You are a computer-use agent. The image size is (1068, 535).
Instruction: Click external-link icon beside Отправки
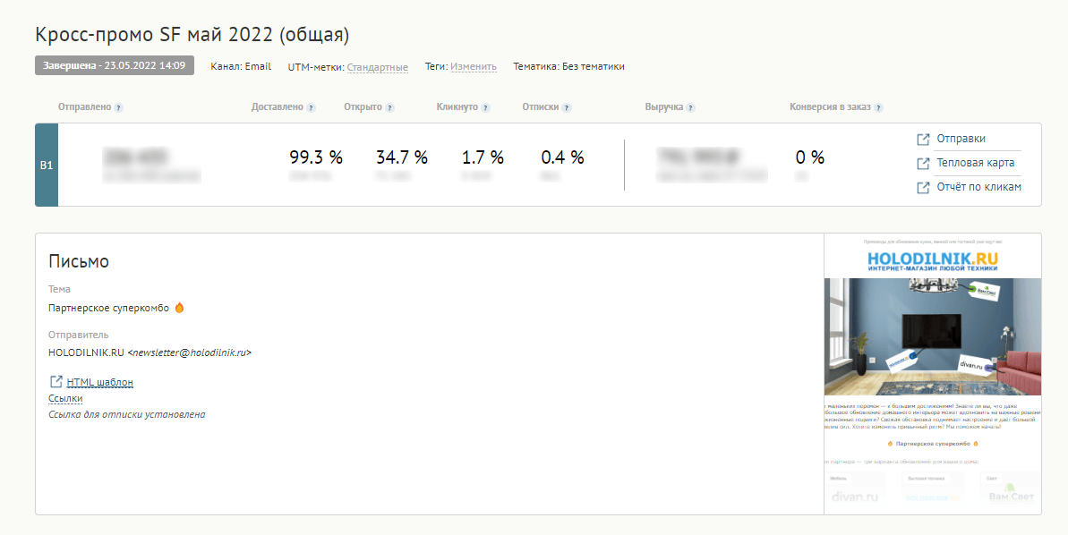coord(923,140)
